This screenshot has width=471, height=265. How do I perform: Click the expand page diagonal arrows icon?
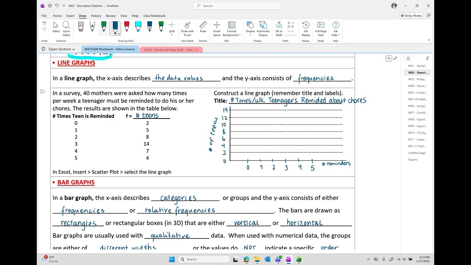tap(396, 58)
